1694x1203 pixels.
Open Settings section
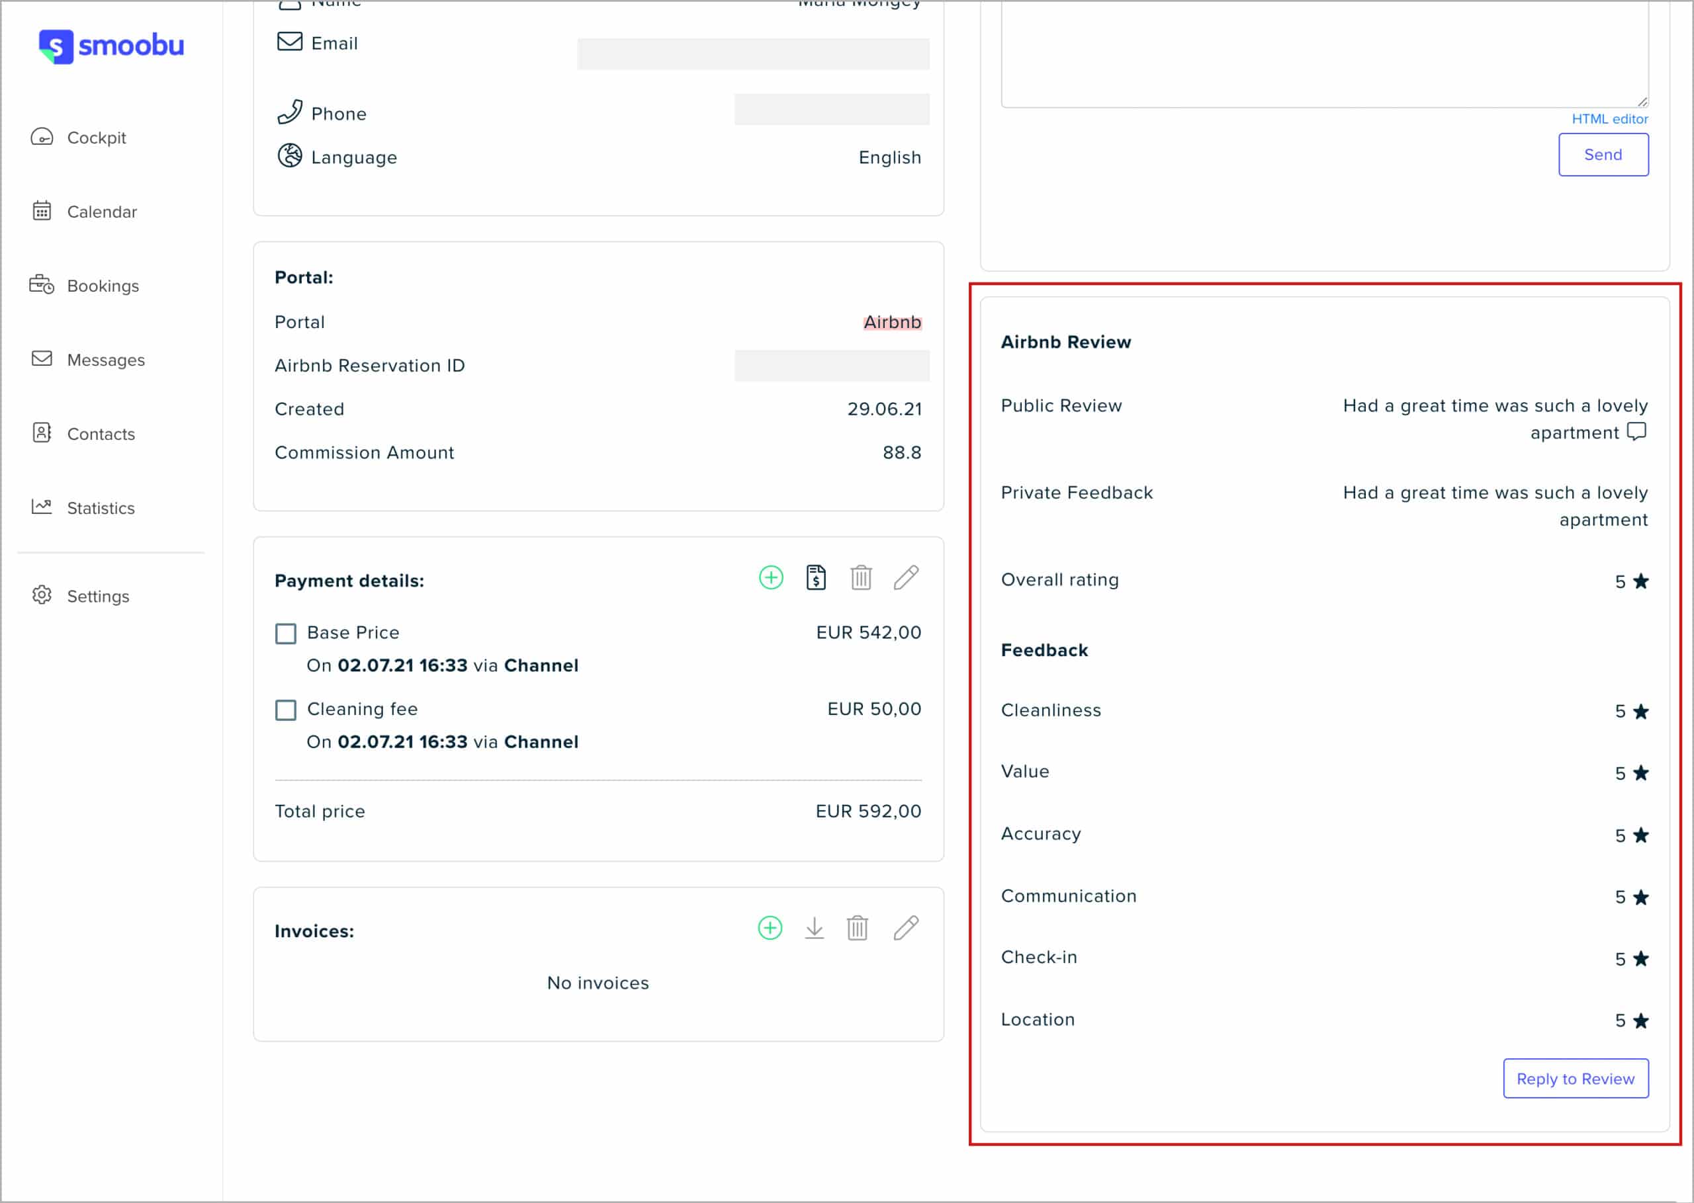[x=98, y=595]
